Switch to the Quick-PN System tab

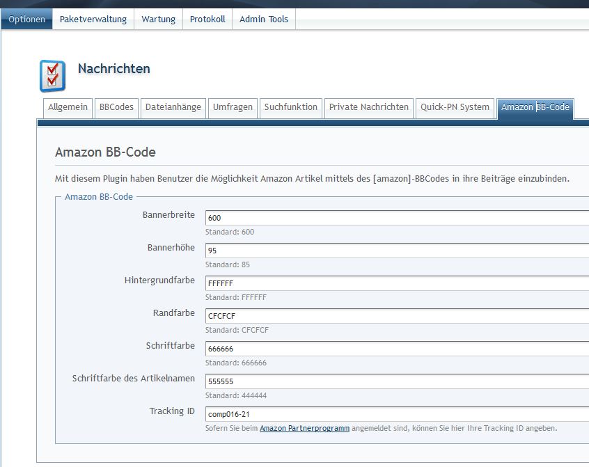click(455, 108)
